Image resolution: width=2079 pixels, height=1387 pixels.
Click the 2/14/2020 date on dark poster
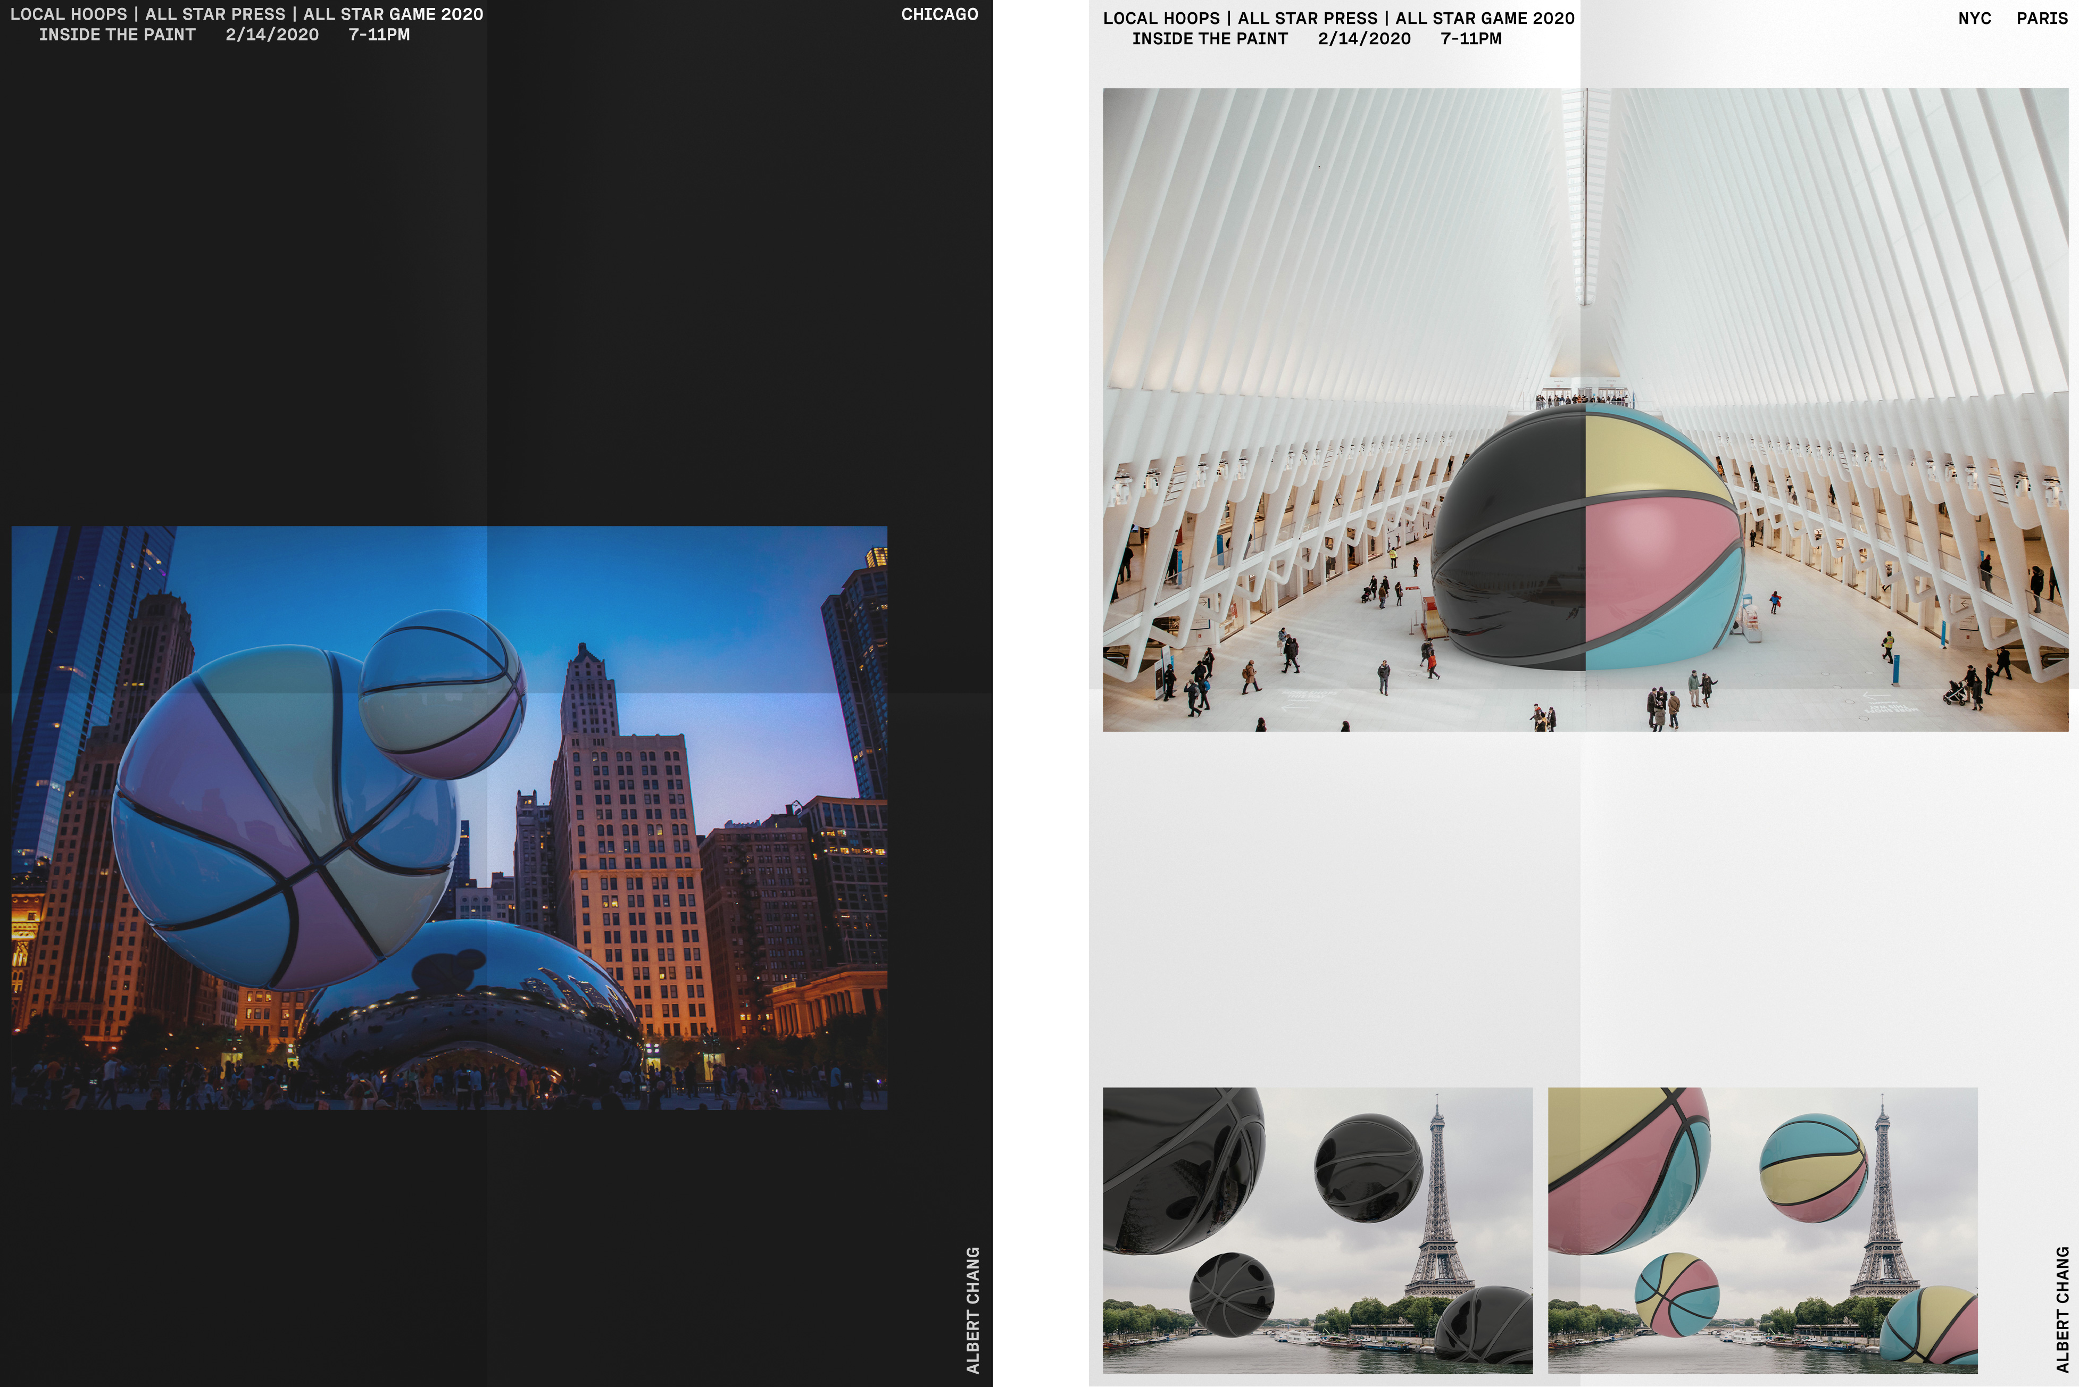click(272, 35)
